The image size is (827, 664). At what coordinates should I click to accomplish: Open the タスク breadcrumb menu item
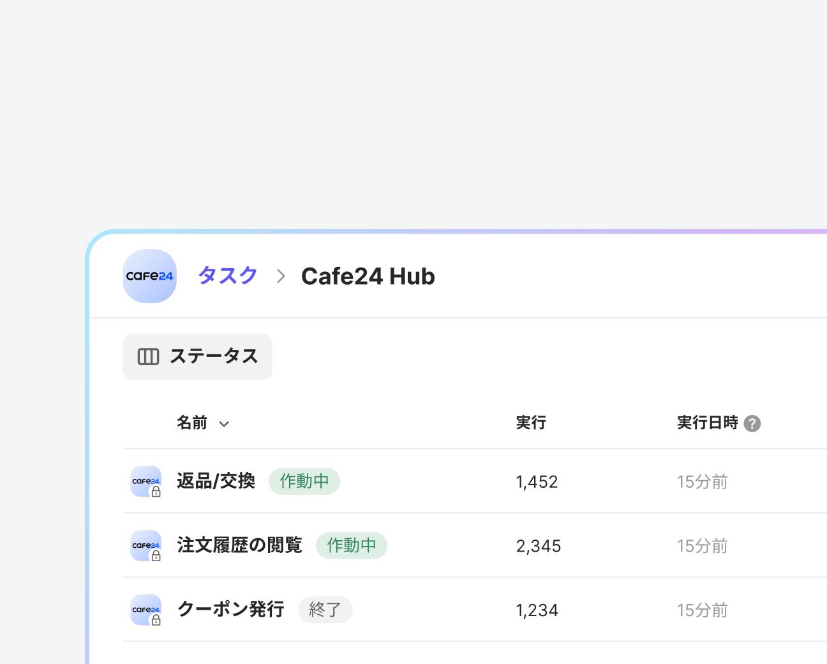[x=227, y=275]
